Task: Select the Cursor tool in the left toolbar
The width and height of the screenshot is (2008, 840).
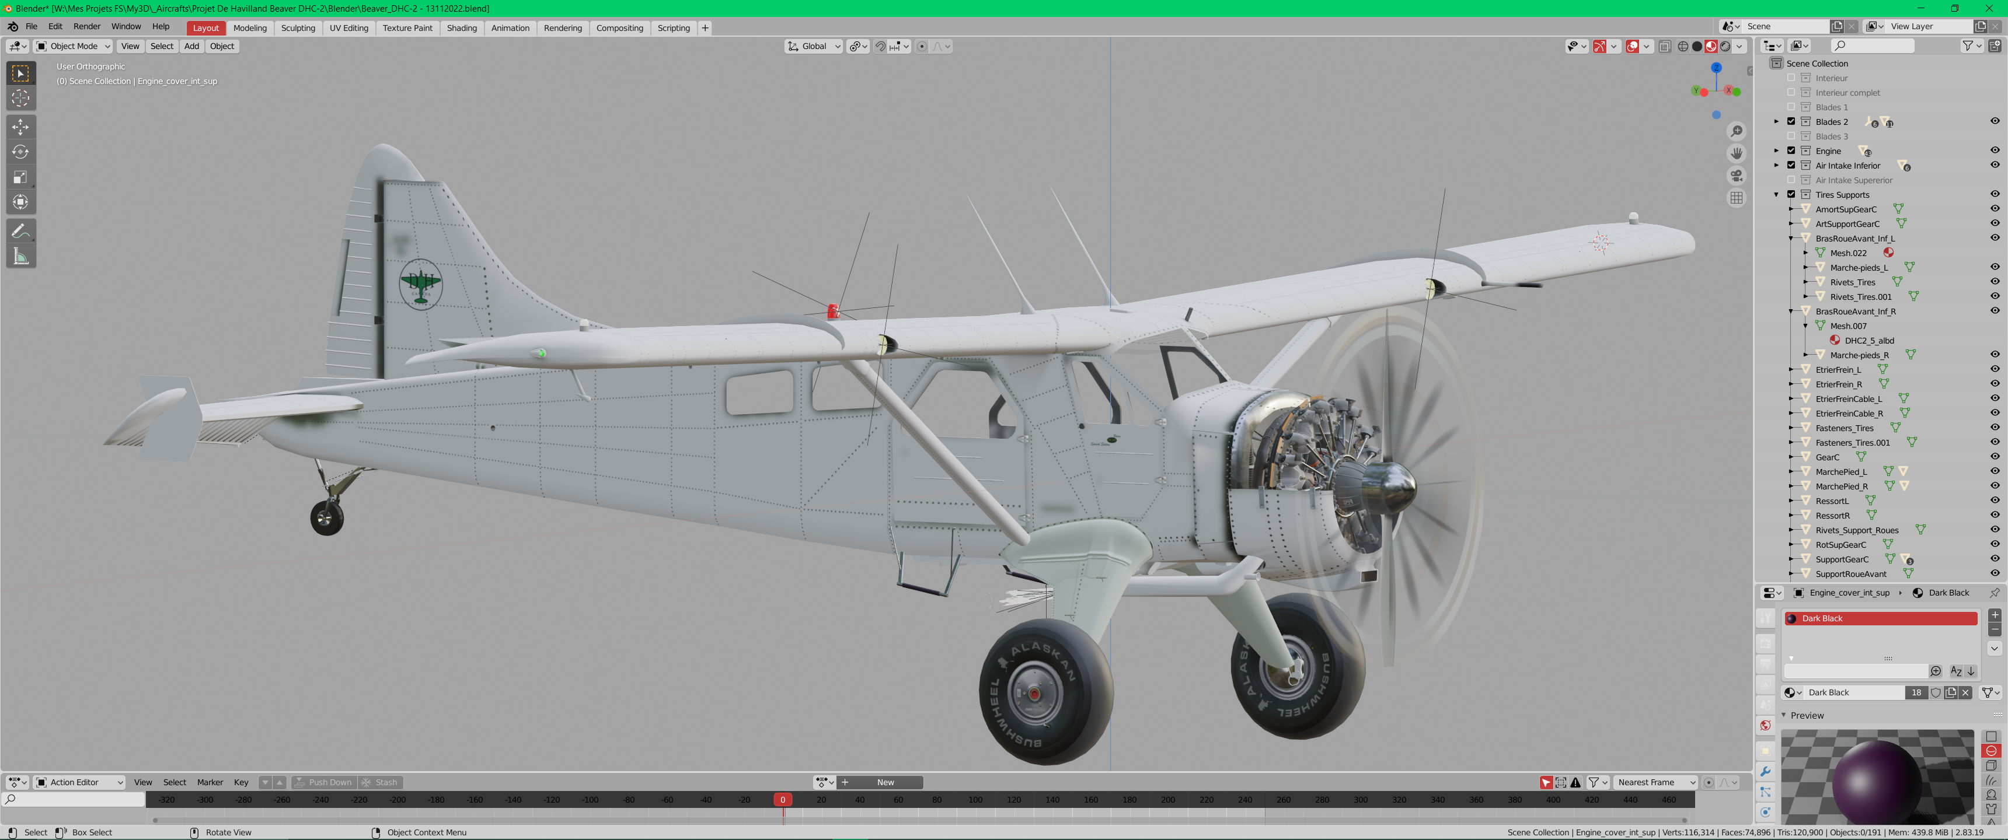Action: coord(21,98)
